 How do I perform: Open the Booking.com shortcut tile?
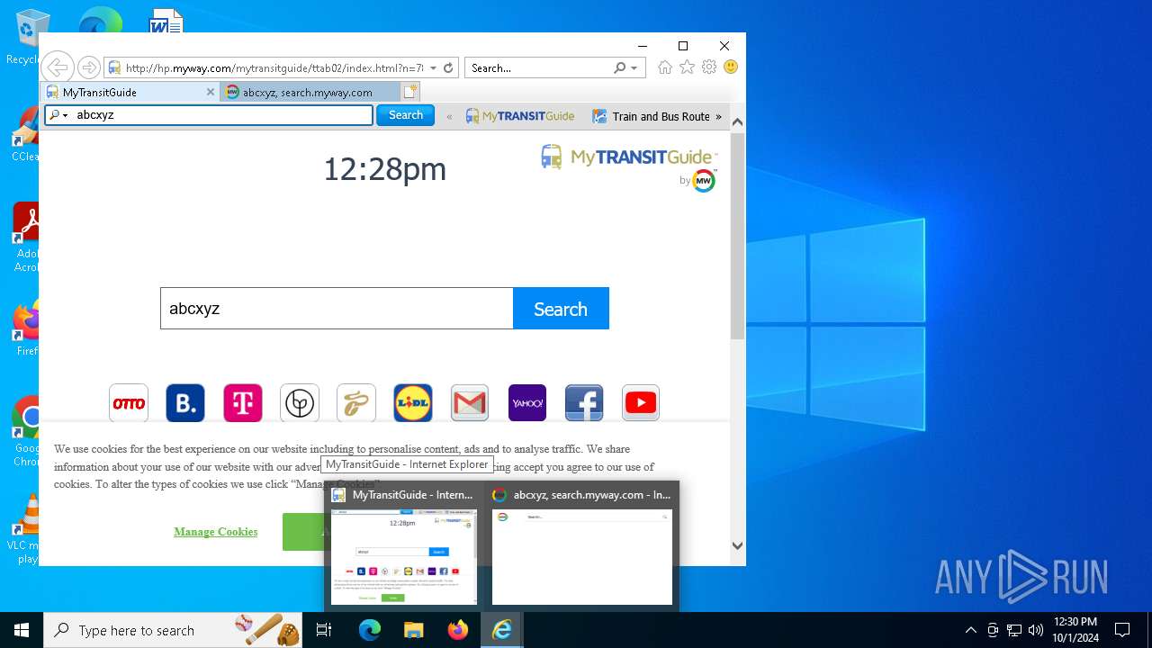click(x=185, y=403)
